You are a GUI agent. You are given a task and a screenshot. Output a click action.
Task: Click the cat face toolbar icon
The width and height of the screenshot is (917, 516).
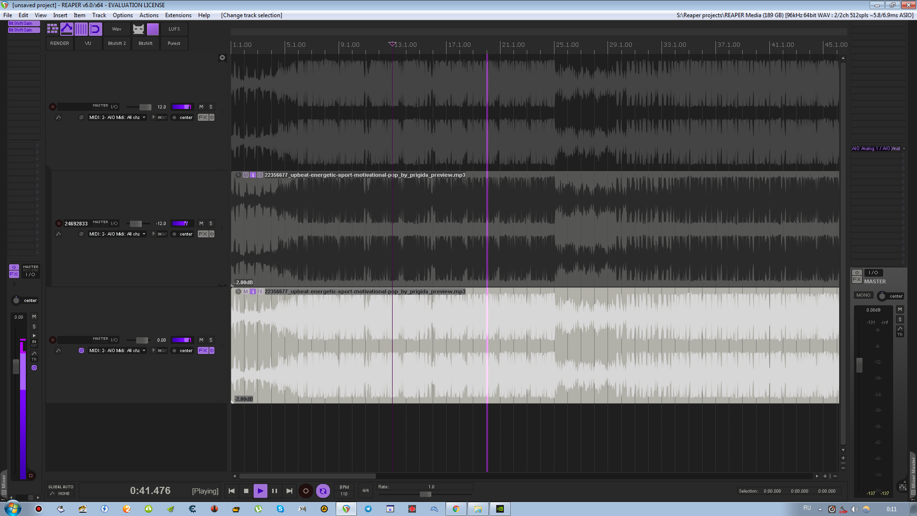(139, 29)
